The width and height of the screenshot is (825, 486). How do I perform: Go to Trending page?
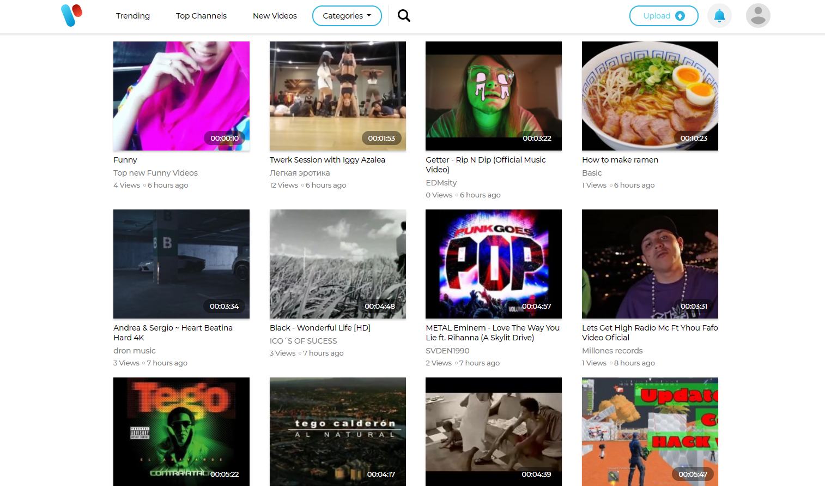click(x=133, y=16)
